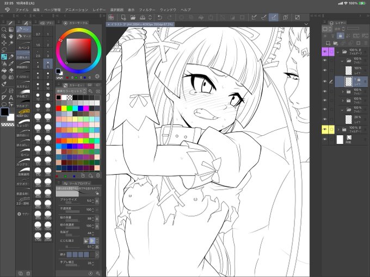This screenshot has height=277, width=370.
Task: Click the paper layer thumbnail
Action: click(x=340, y=140)
